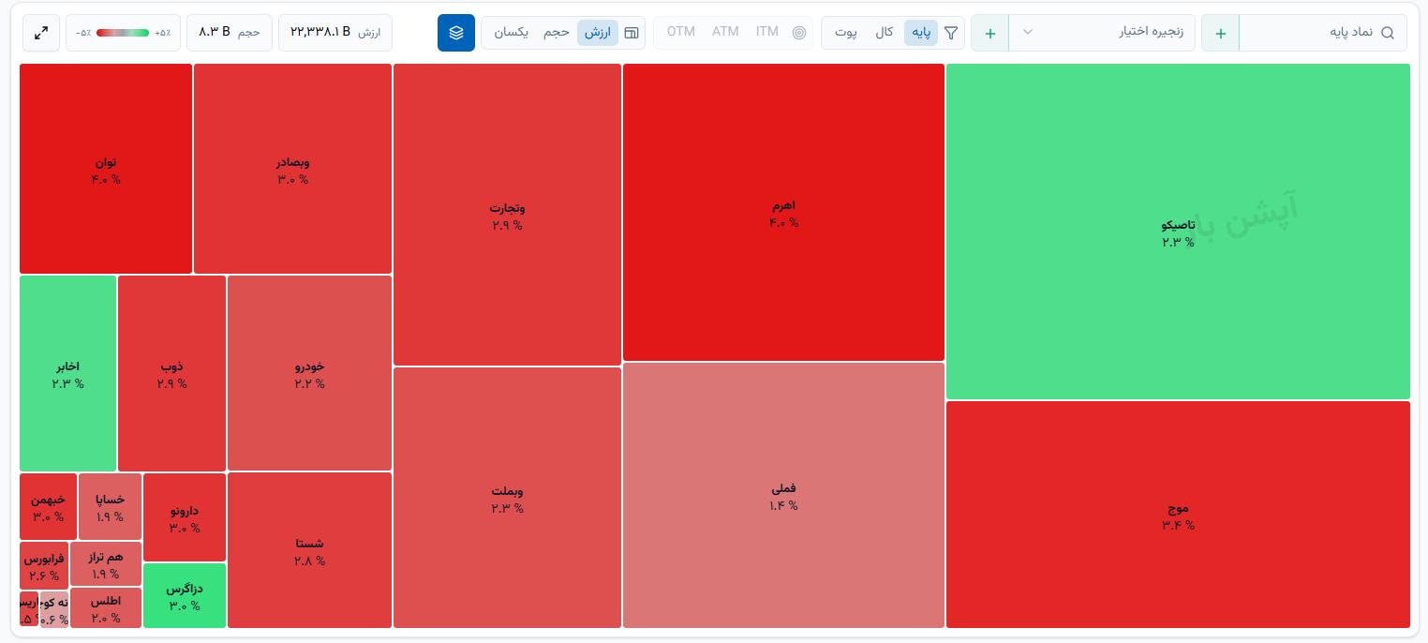The image size is (1428, 643).
Task: Open the funnel filter icon
Action: [x=951, y=33]
